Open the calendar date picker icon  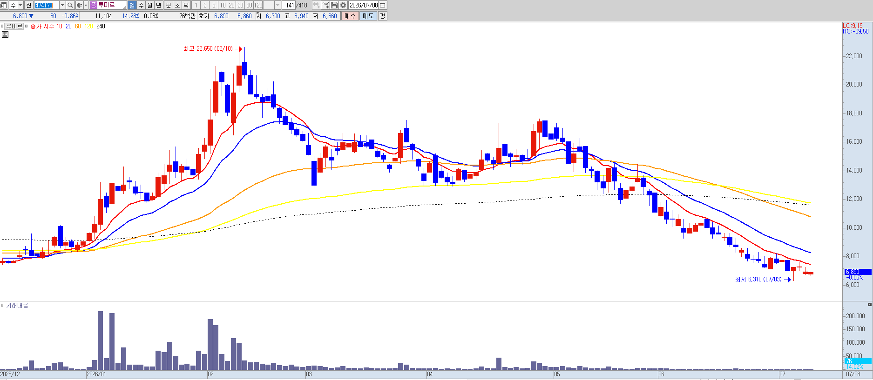click(x=383, y=5)
